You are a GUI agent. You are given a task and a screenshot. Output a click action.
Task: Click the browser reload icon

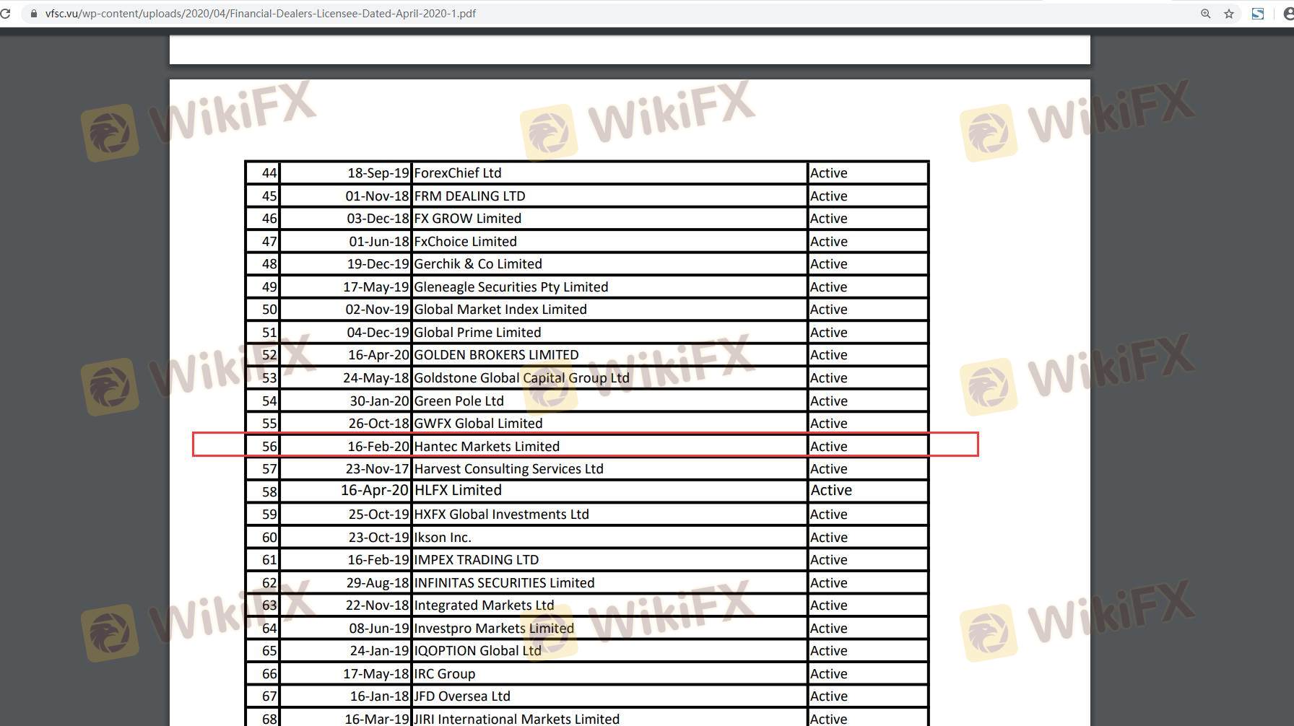[x=4, y=14]
